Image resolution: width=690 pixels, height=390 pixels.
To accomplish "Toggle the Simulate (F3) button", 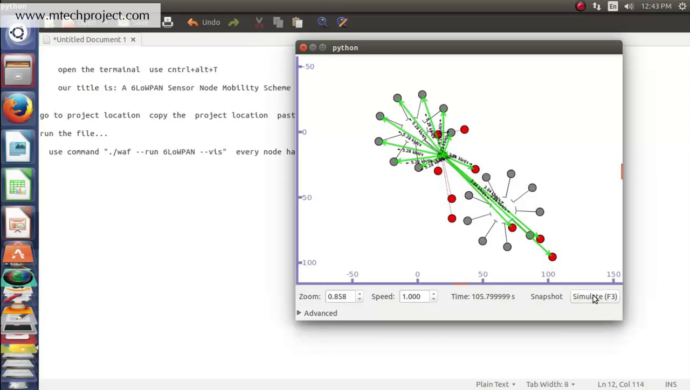I will (595, 296).
